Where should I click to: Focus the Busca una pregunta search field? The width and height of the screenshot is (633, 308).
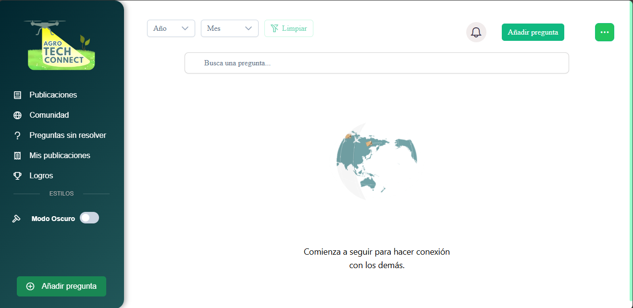(376, 63)
